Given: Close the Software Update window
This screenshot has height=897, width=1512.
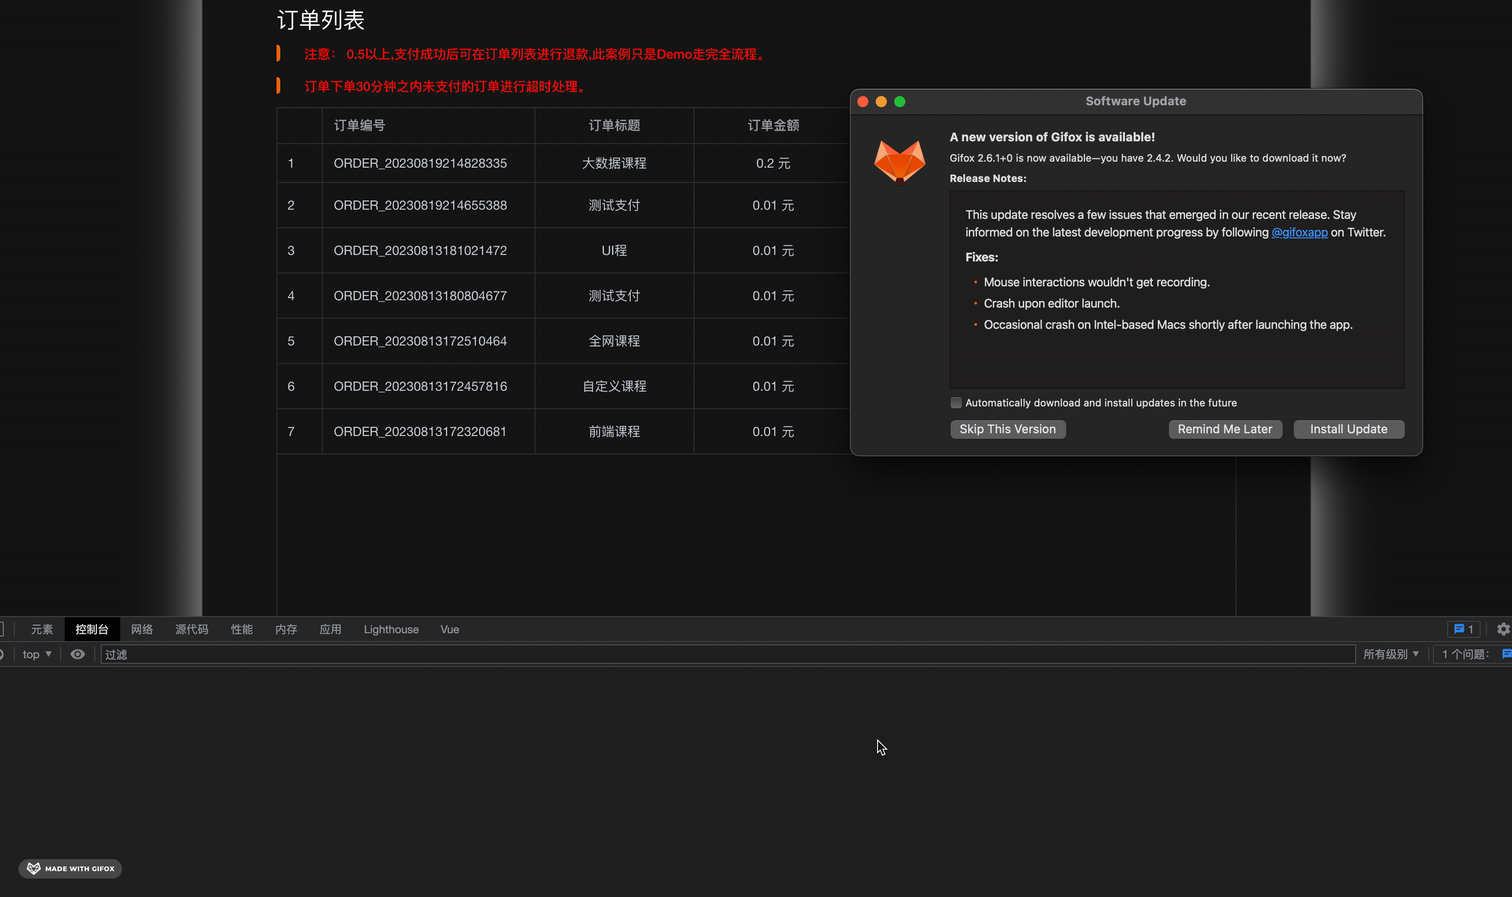Looking at the screenshot, I should click(x=863, y=102).
